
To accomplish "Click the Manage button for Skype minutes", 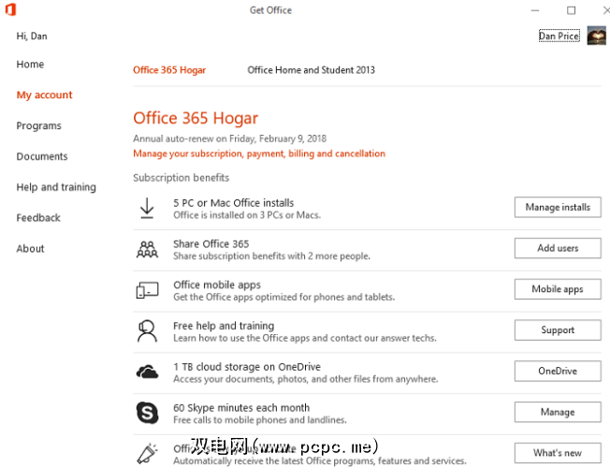I will [x=558, y=412].
